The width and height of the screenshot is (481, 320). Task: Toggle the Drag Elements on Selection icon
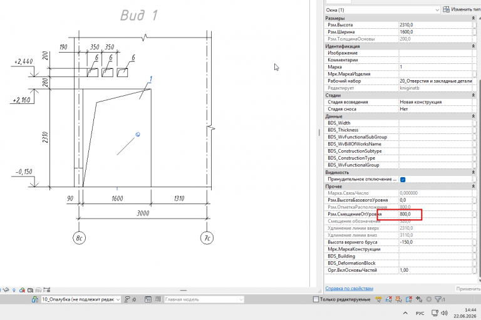coord(419,299)
